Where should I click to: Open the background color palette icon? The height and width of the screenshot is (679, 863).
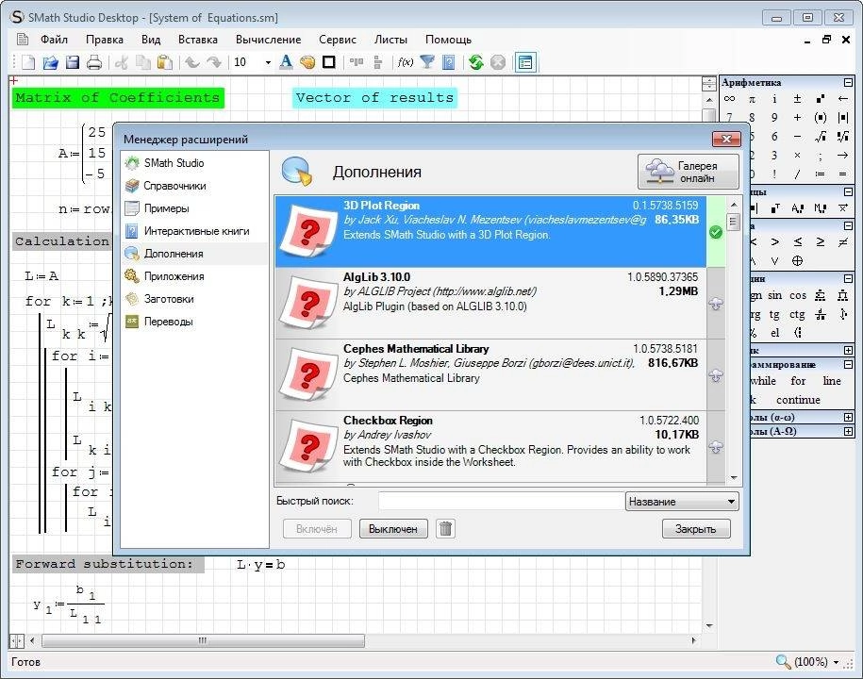pyautogui.click(x=307, y=62)
